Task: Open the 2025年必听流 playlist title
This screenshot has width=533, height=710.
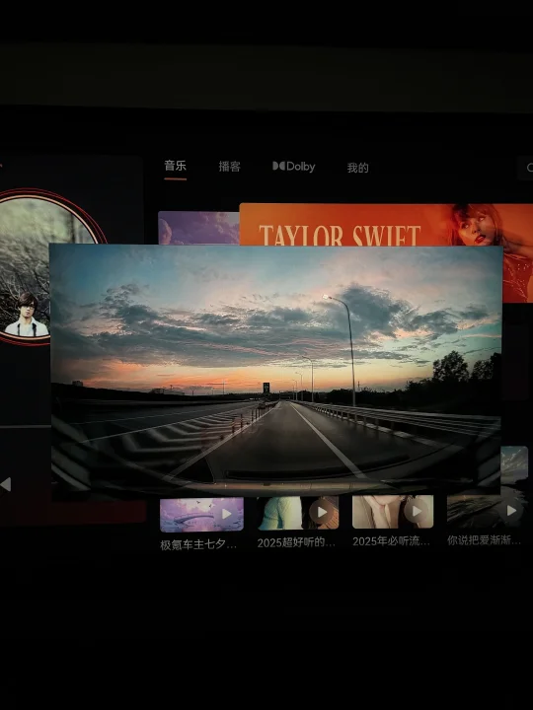Action: coord(391,541)
